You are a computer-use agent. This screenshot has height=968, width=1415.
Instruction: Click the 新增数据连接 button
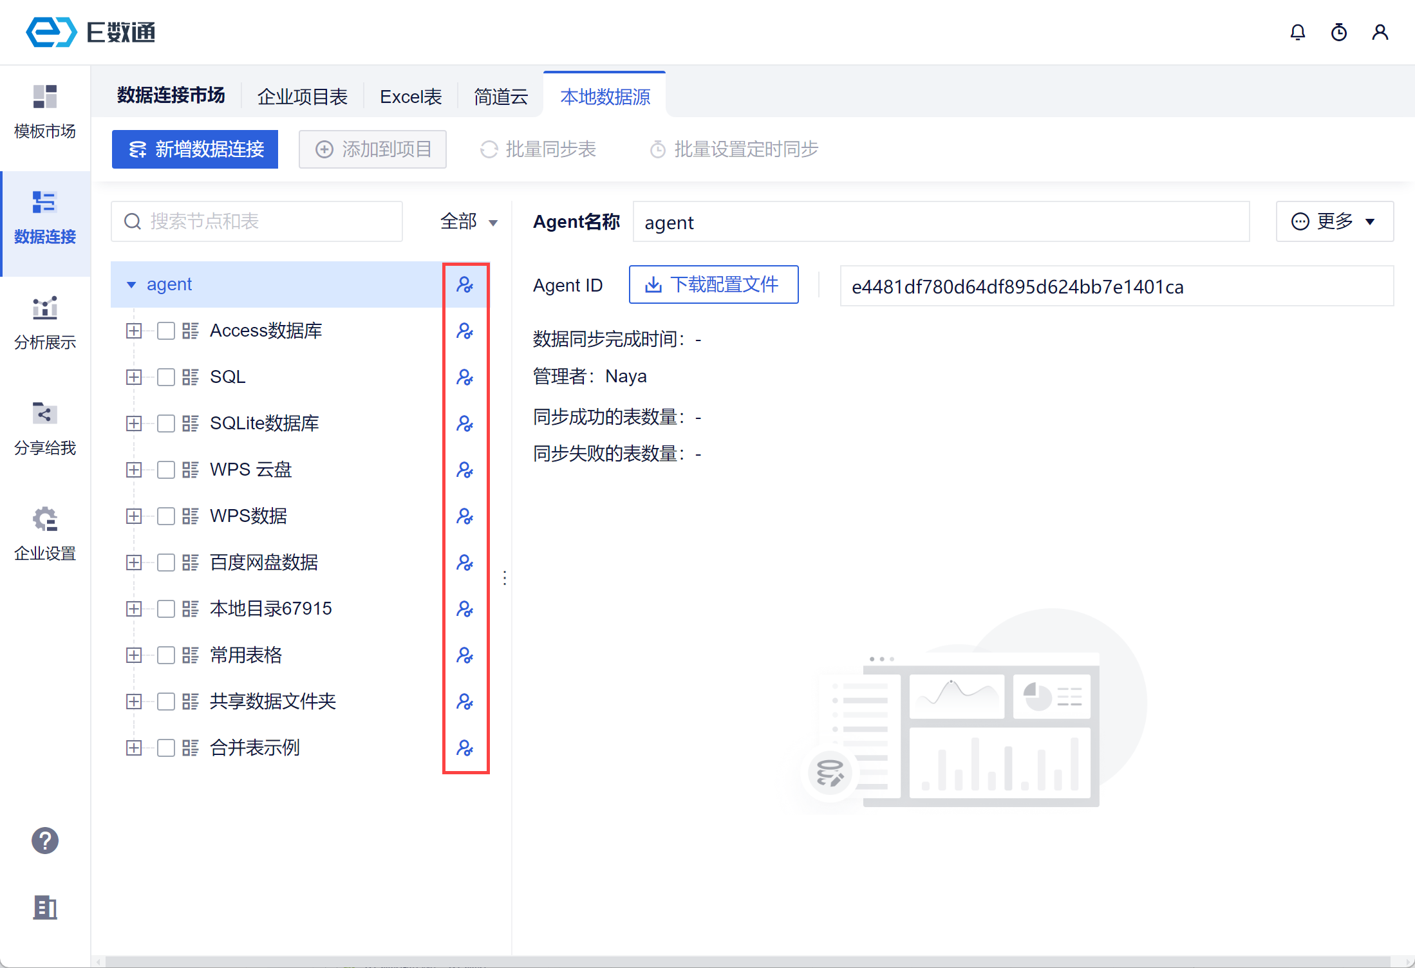tap(195, 149)
